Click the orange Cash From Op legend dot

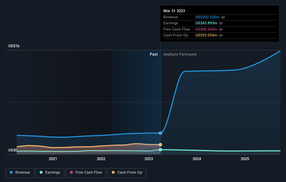[113, 172]
